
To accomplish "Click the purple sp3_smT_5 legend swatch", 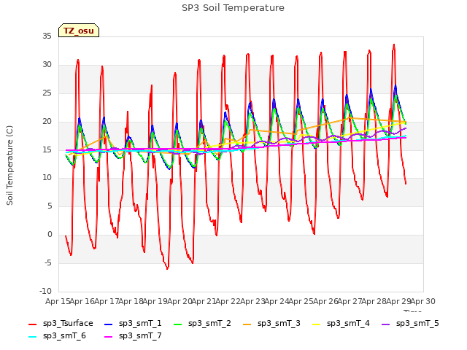I will (x=386, y=324).
